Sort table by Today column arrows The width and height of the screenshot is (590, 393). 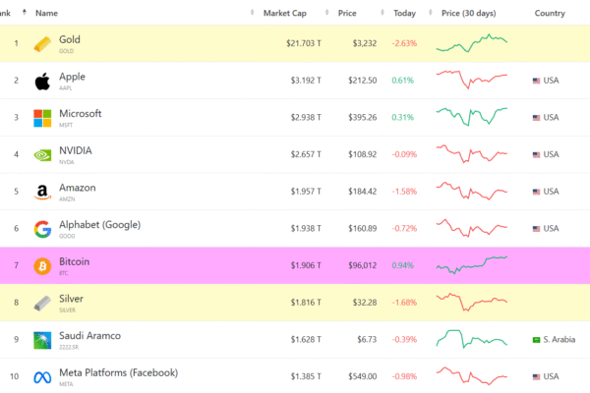coord(430,13)
